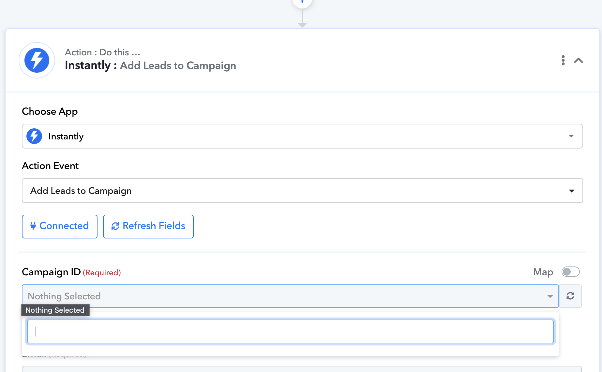
Task: Select 'Add Leads to Campaign' text in Action Event
Action: (81, 191)
